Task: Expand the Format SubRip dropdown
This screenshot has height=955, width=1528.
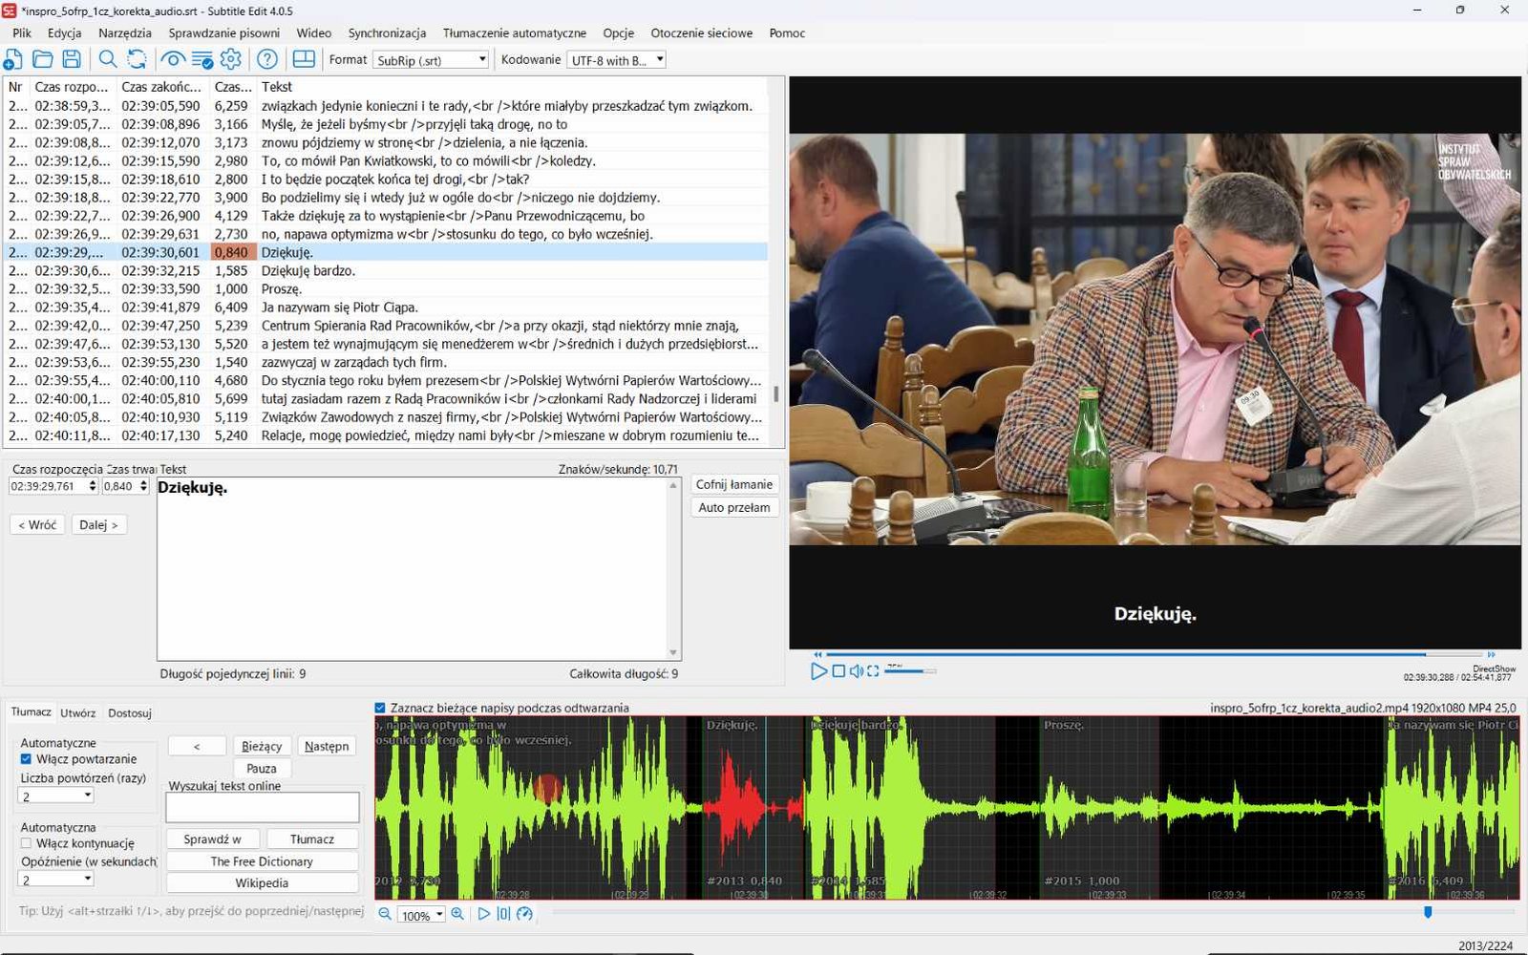Action: [431, 60]
